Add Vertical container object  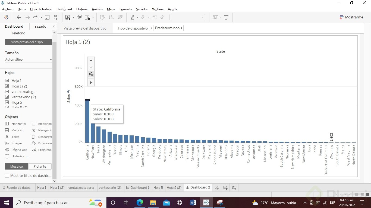click(x=14, y=130)
